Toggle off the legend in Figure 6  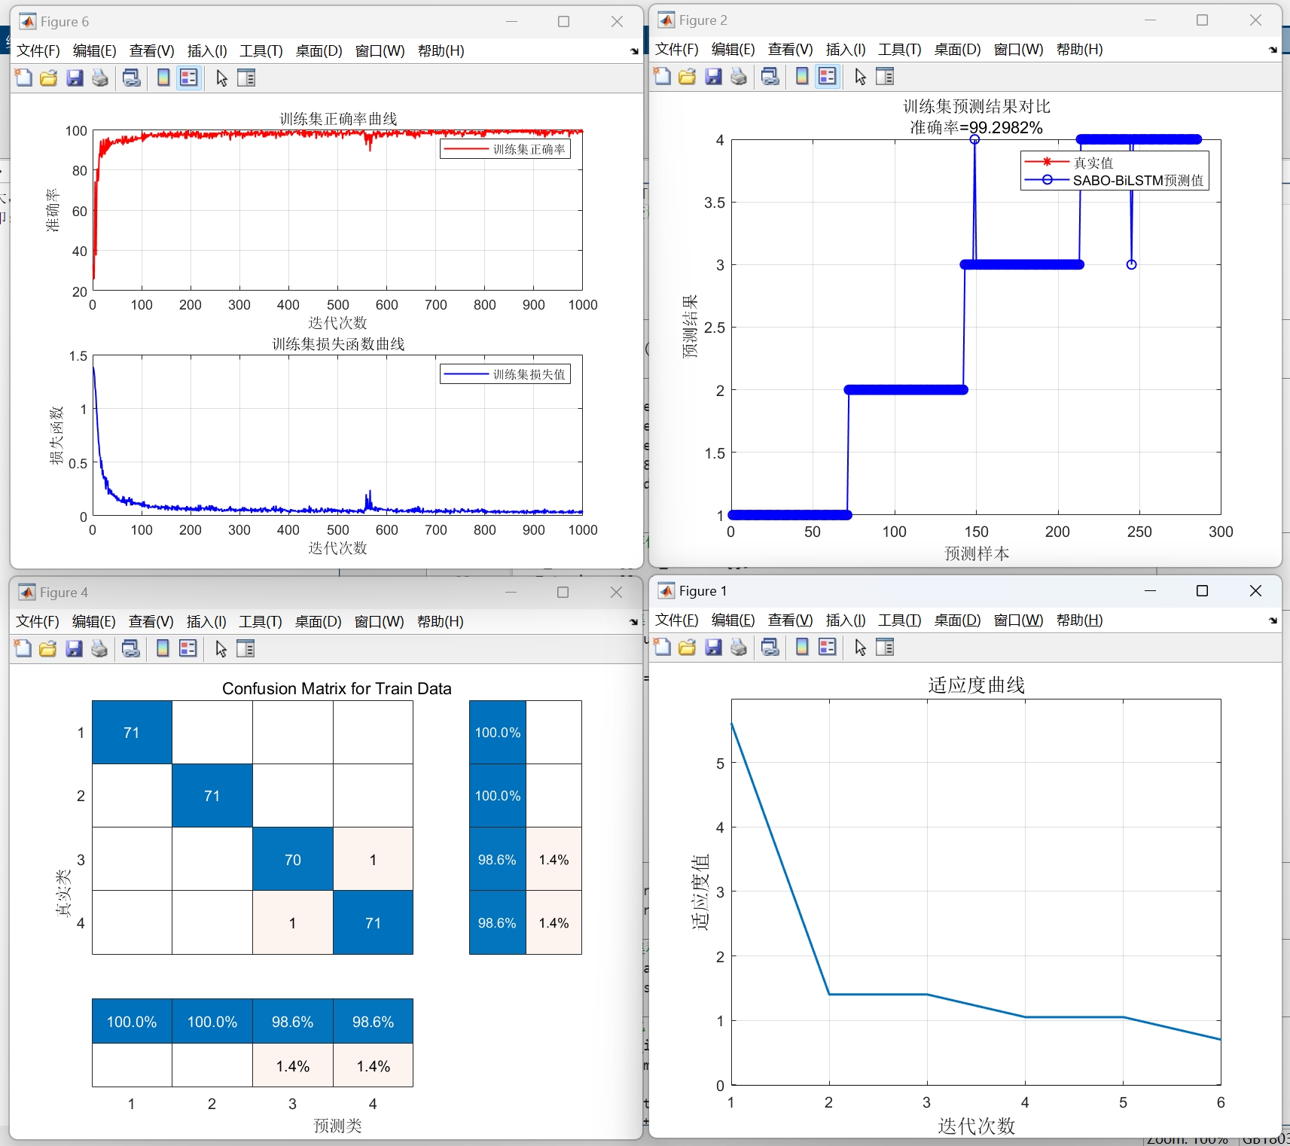pos(188,78)
